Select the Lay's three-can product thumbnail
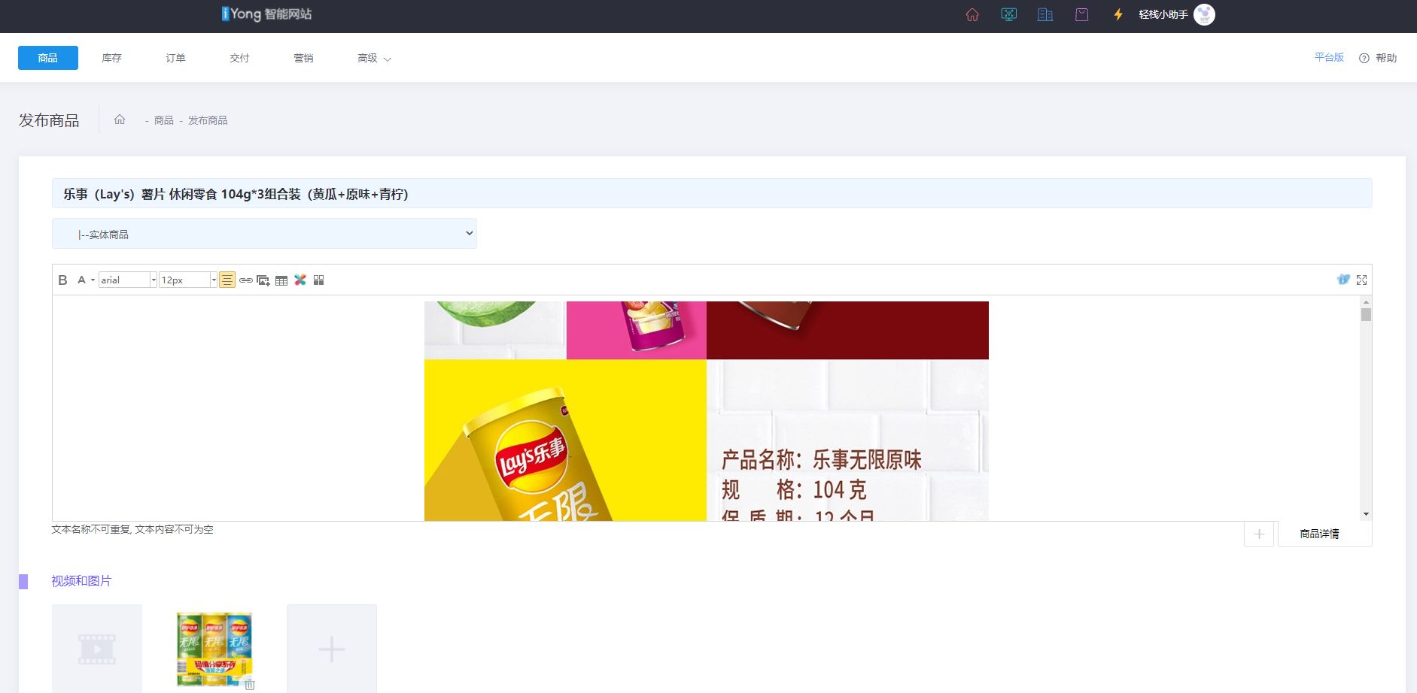This screenshot has height=693, width=1417. tap(214, 649)
